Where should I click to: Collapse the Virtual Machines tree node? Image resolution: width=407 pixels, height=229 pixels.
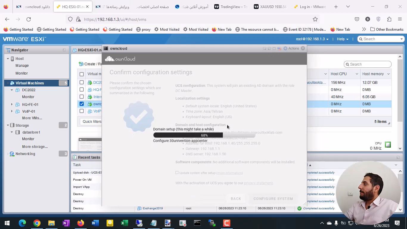[8, 83]
